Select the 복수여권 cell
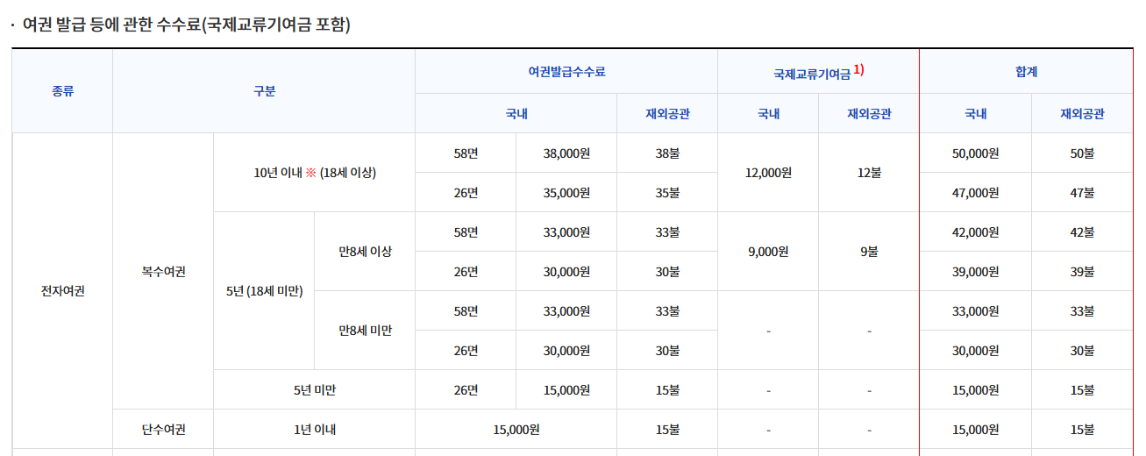The image size is (1146, 456). click(163, 271)
